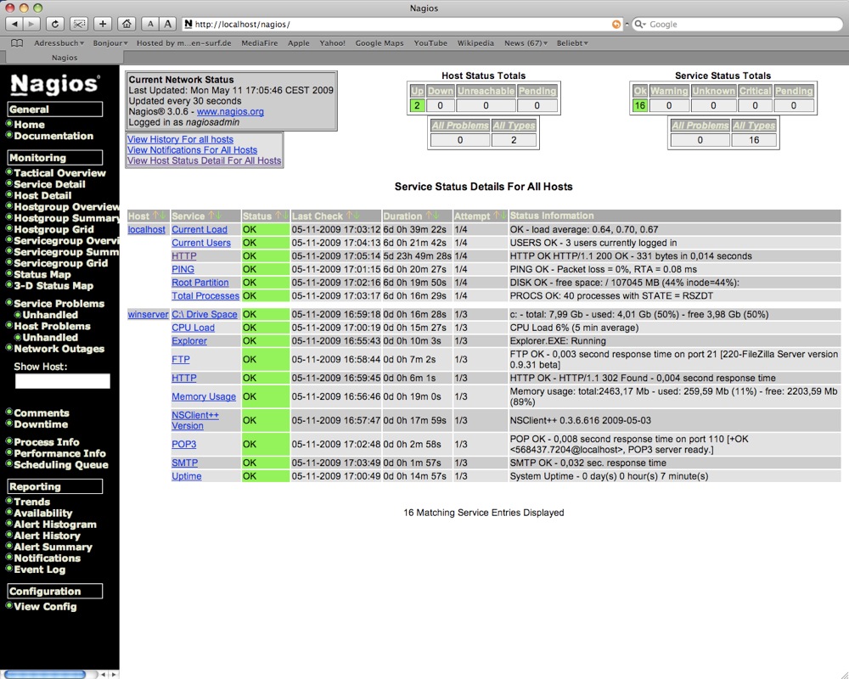
Task: Click the address bar showing localhost/nagios
Action: 401,25
